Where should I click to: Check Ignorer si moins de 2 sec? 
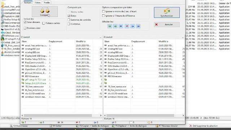point(103,11)
